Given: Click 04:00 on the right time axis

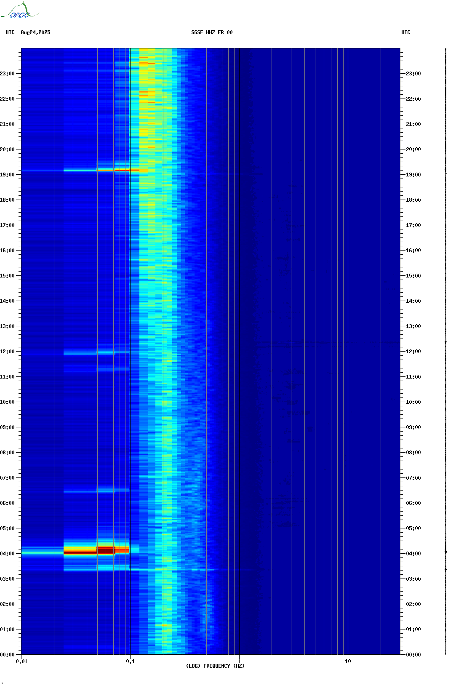Looking at the screenshot, I should [x=413, y=554].
